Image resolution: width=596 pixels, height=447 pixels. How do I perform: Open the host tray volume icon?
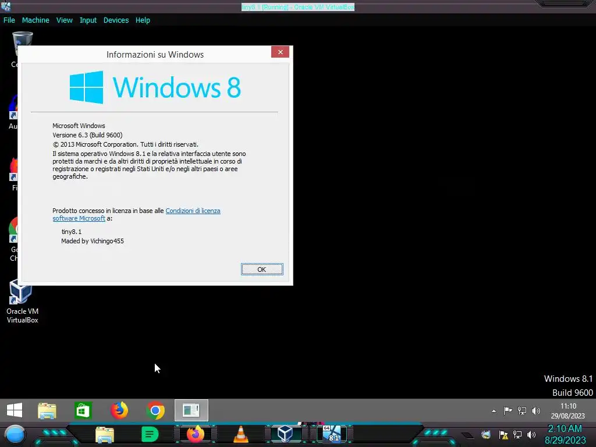coord(531,435)
